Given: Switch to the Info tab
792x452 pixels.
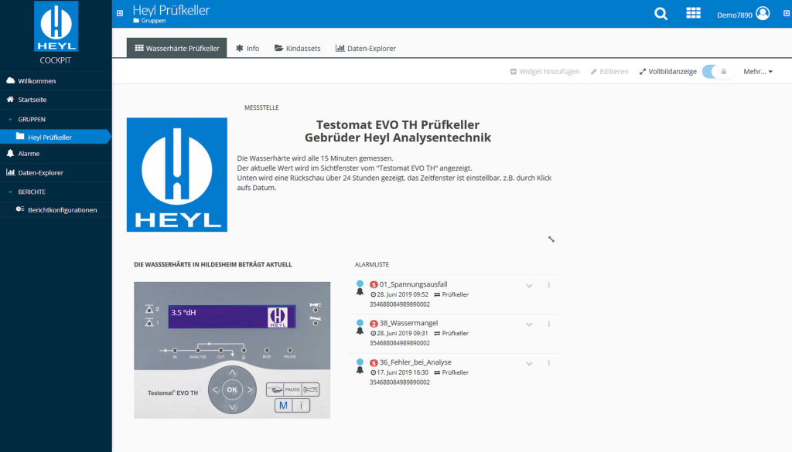Looking at the screenshot, I should click(247, 48).
